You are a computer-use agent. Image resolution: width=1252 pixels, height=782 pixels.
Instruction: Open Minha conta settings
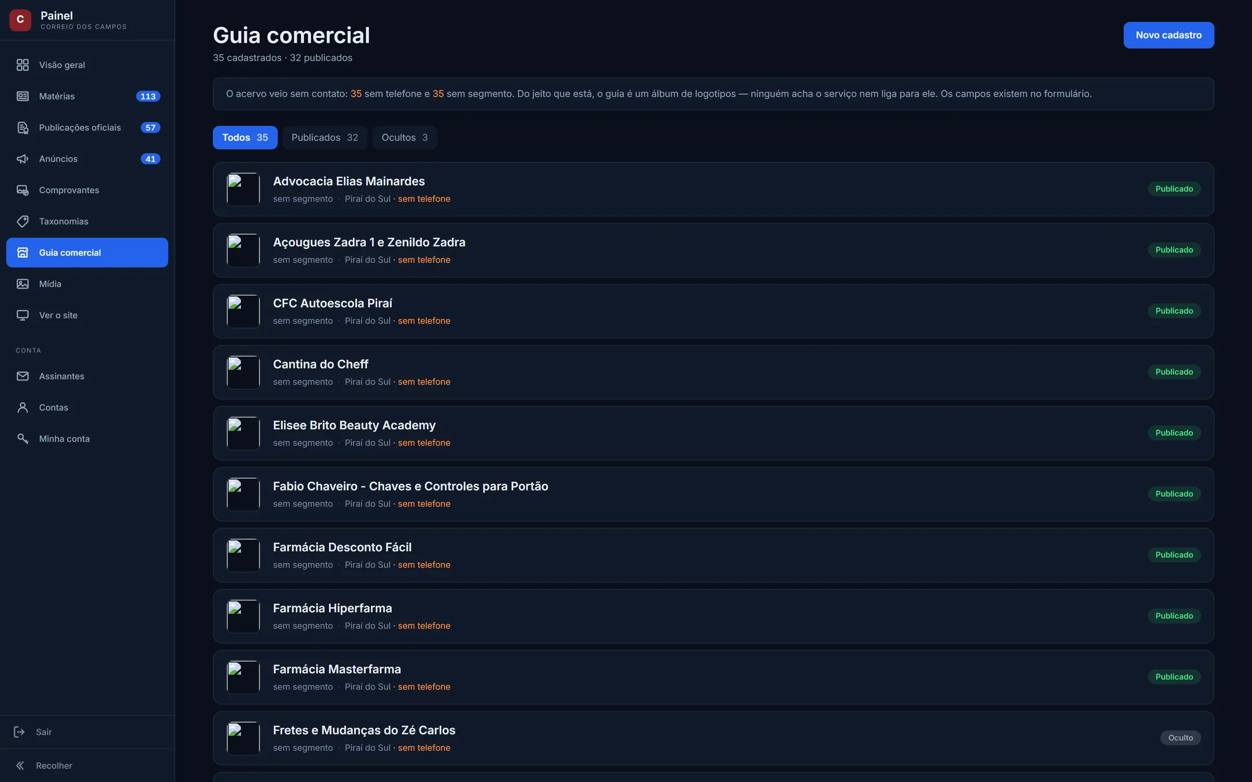coord(87,438)
